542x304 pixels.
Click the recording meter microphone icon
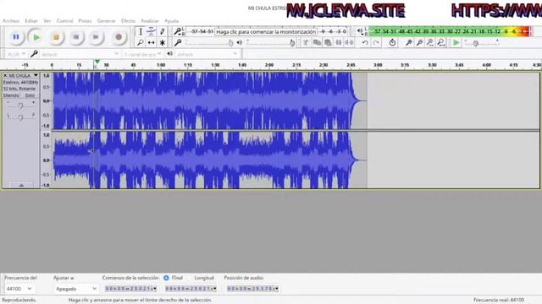[177, 32]
